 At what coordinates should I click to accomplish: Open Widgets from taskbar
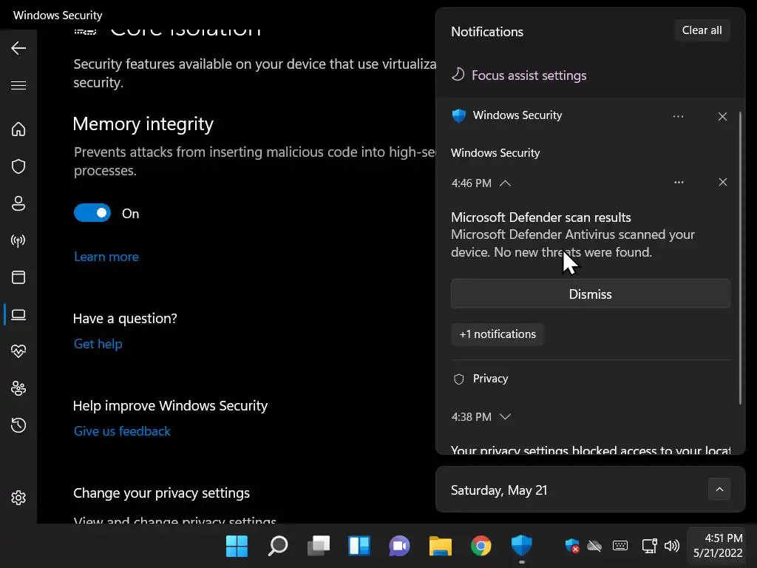click(x=359, y=546)
